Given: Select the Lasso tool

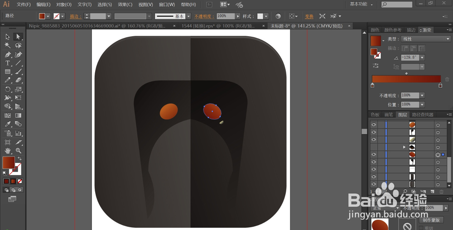Looking at the screenshot, I should (x=18, y=45).
